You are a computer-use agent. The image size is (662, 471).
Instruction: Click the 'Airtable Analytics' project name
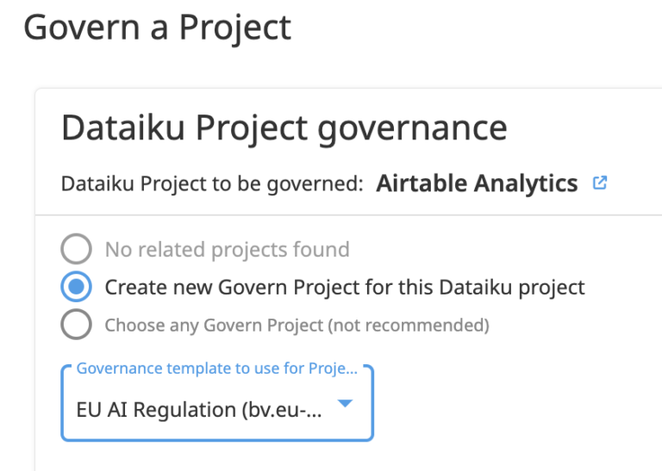click(x=477, y=183)
